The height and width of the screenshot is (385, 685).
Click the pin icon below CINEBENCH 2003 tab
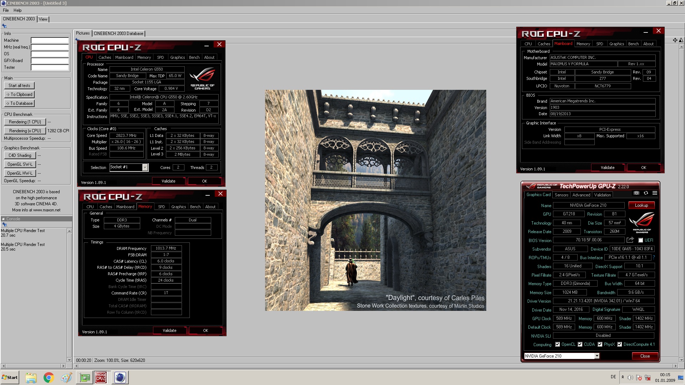[x=4, y=26]
